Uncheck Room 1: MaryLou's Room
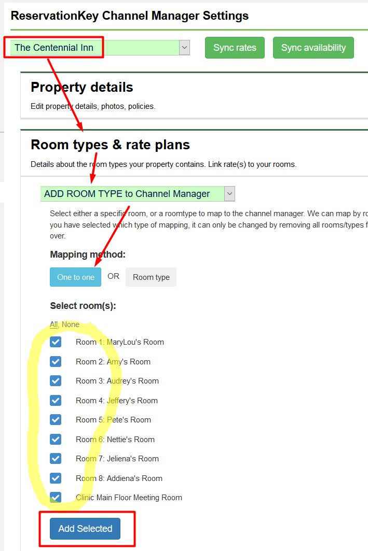The height and width of the screenshot is (551, 368). click(x=56, y=342)
